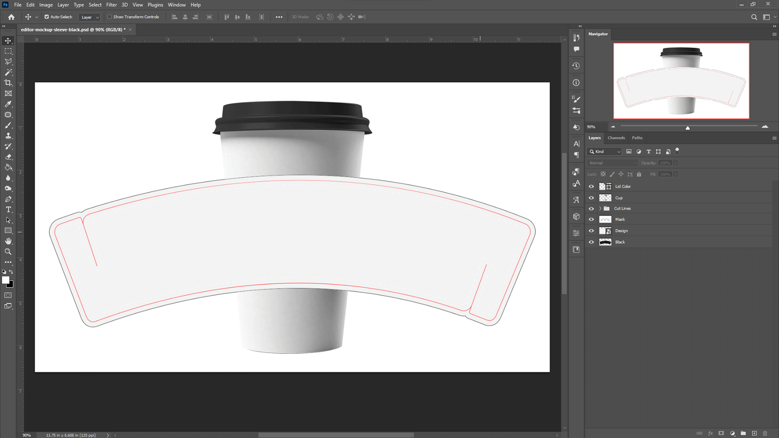Select the Clone Stamp tool

[8, 136]
